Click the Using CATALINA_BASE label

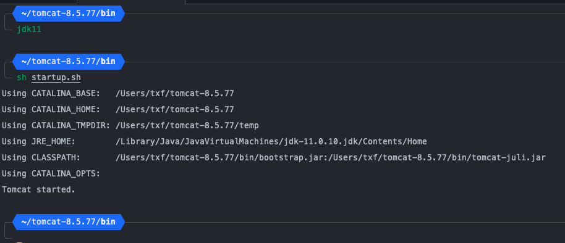pyautogui.click(x=51, y=94)
